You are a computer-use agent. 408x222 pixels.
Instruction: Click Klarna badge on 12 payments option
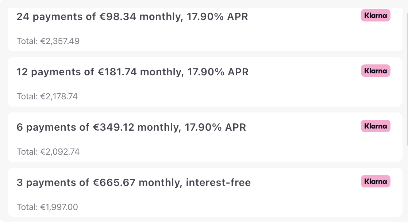pyautogui.click(x=376, y=71)
